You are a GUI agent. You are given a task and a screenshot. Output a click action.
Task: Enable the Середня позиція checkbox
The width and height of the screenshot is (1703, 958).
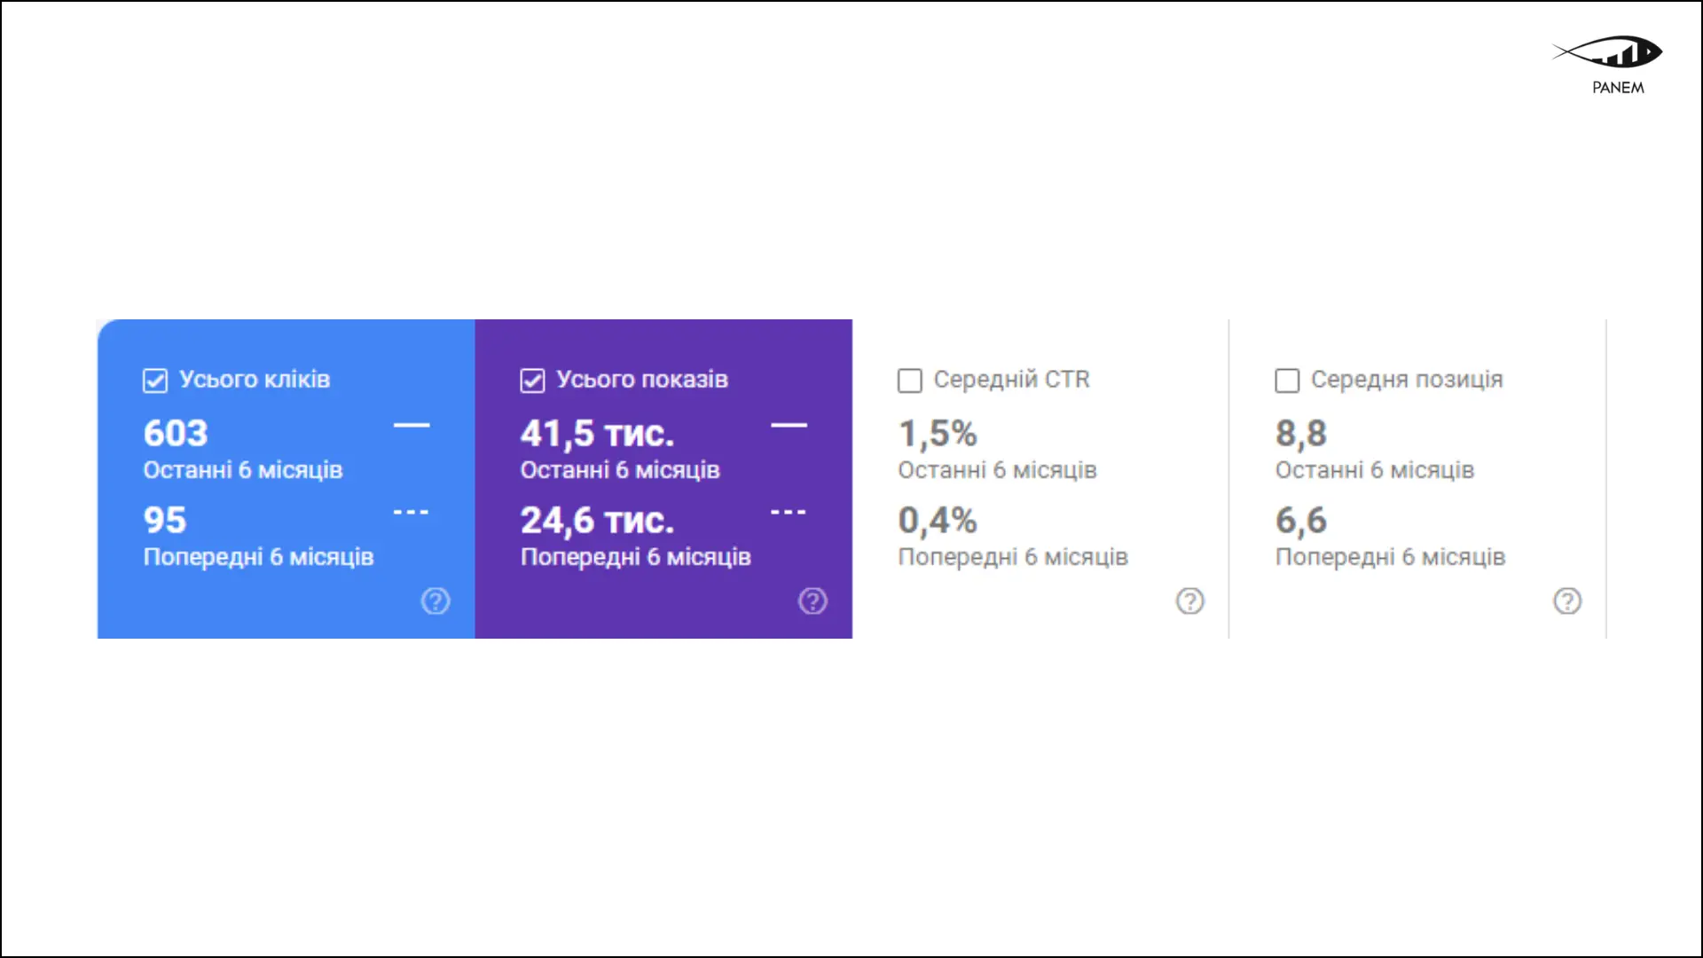pyautogui.click(x=1287, y=381)
